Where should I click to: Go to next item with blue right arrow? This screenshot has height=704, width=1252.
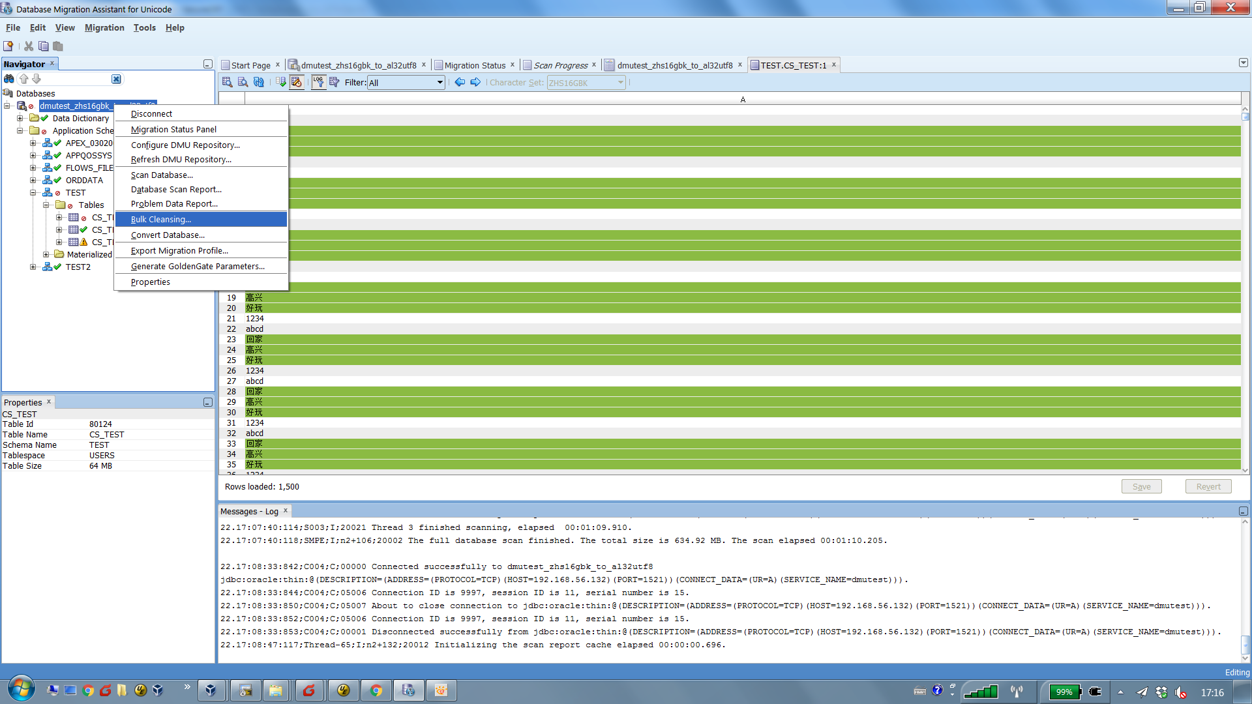pyautogui.click(x=475, y=82)
